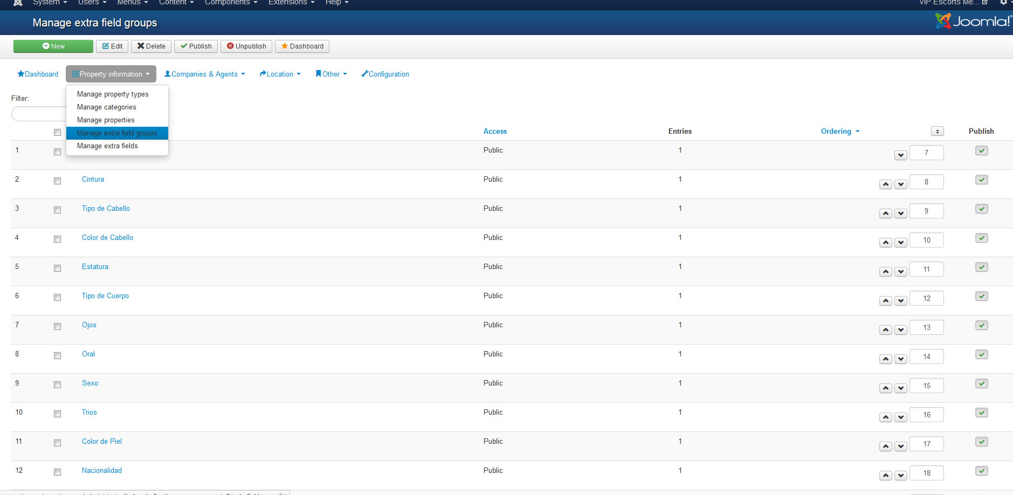This screenshot has height=495, width=1013.
Task: Expand the Location dropdown
Action: pos(280,74)
